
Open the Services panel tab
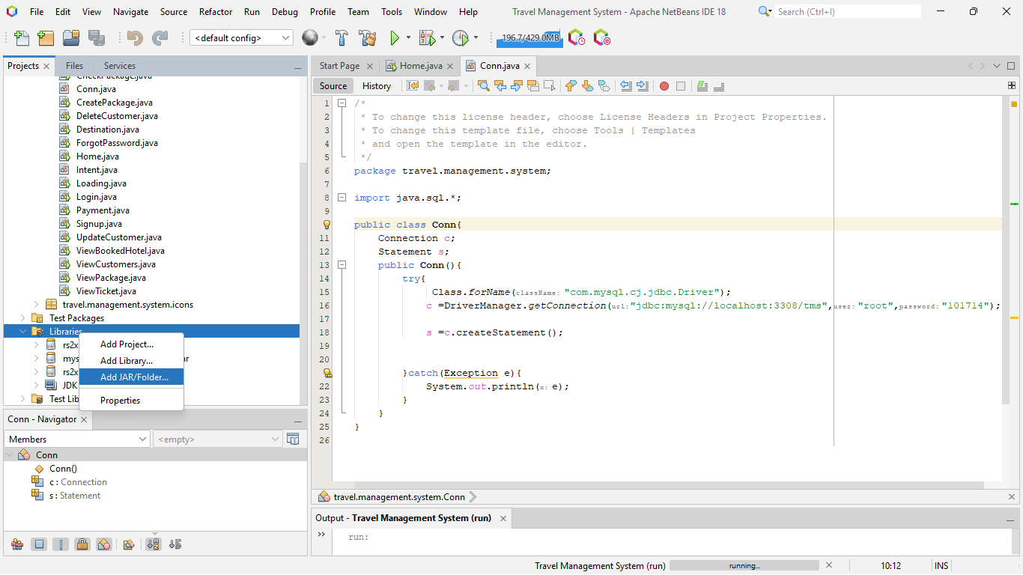120,66
